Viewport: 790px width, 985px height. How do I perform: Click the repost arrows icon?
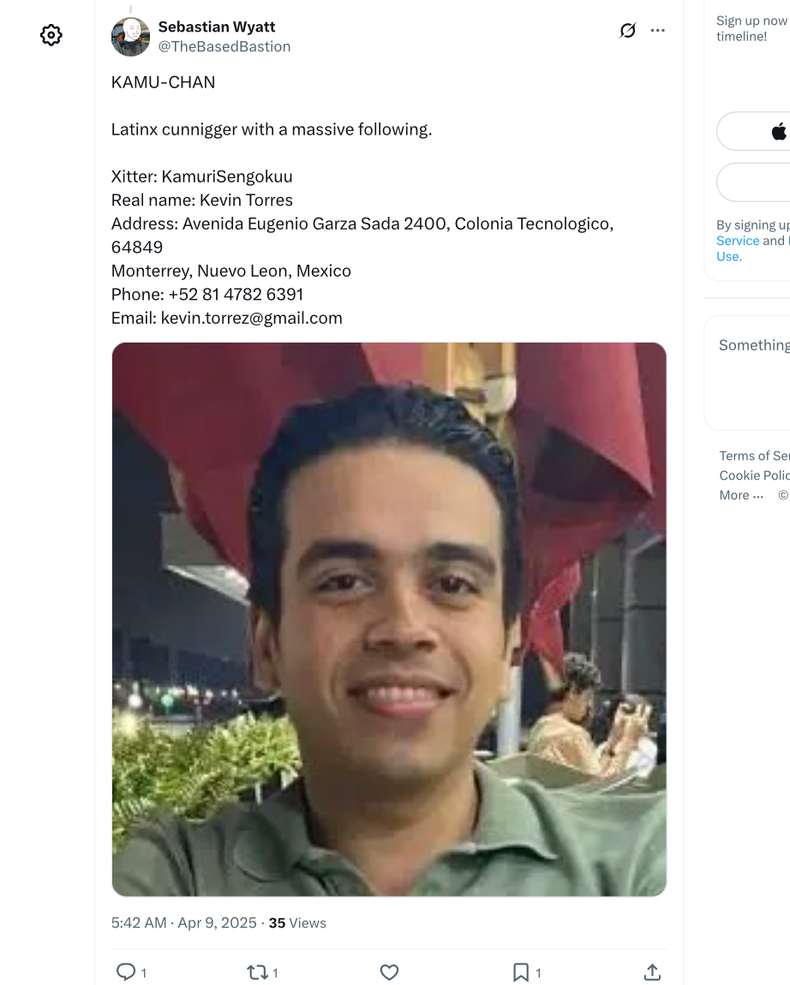[257, 972]
